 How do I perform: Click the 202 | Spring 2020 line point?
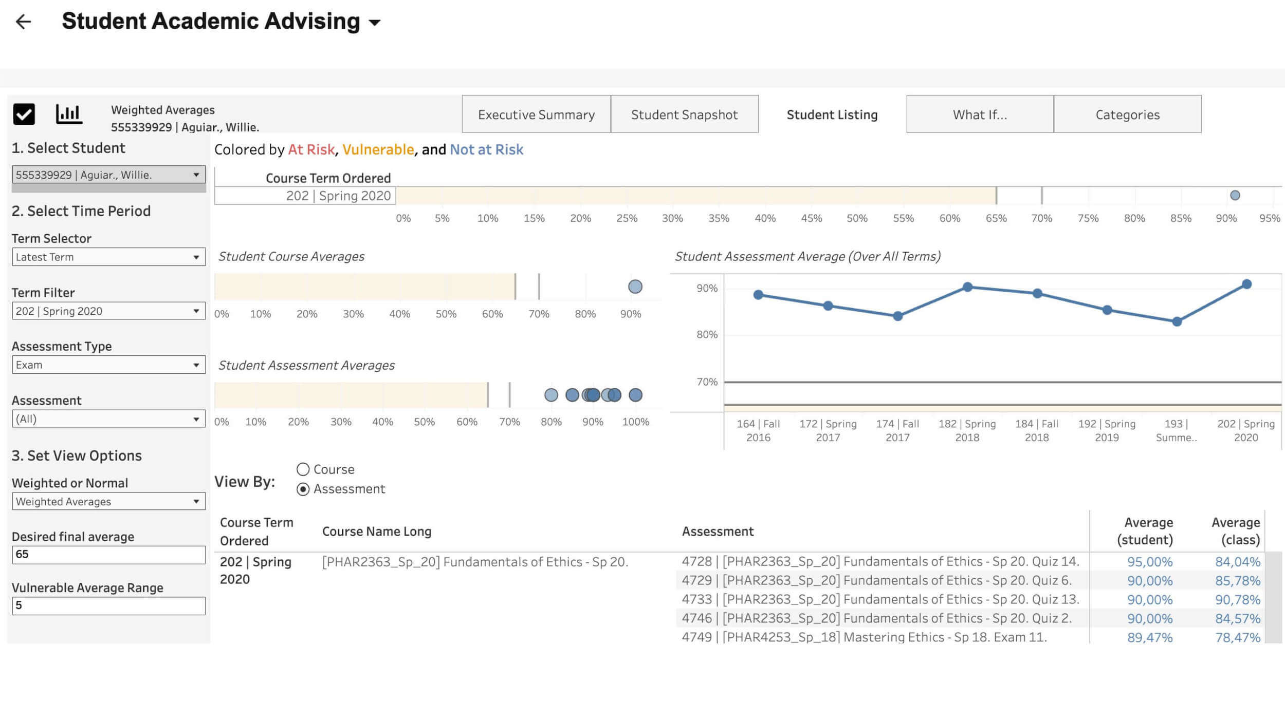pyautogui.click(x=1247, y=284)
